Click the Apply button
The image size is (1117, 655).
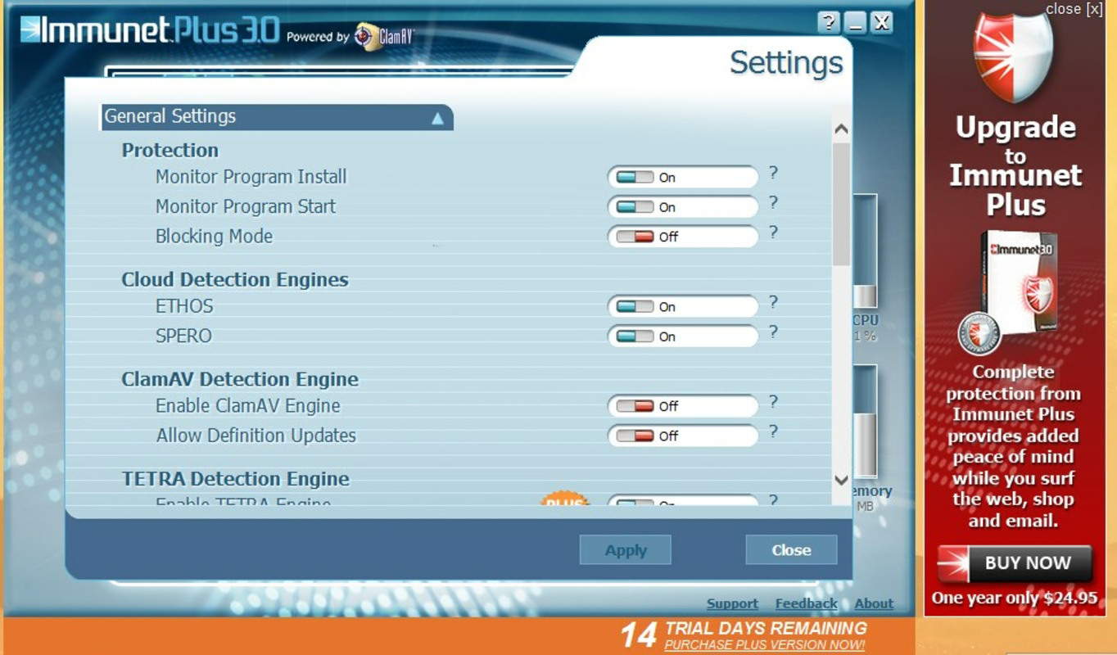[626, 550]
